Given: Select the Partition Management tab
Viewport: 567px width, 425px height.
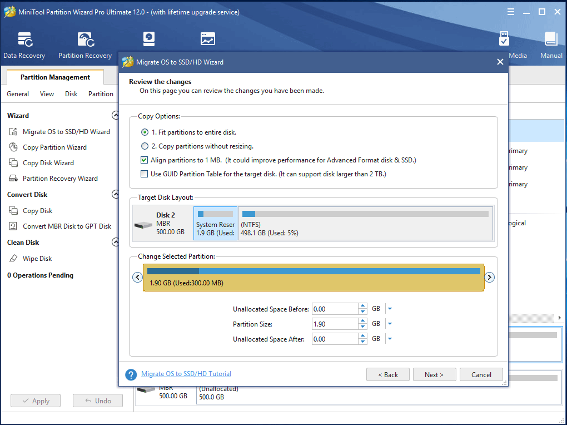Looking at the screenshot, I should 55,77.
